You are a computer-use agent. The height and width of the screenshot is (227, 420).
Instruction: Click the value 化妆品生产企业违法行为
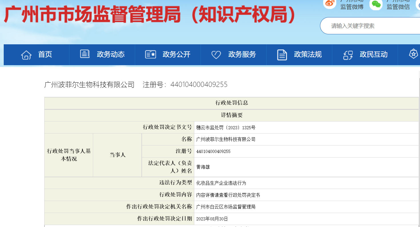221,183
